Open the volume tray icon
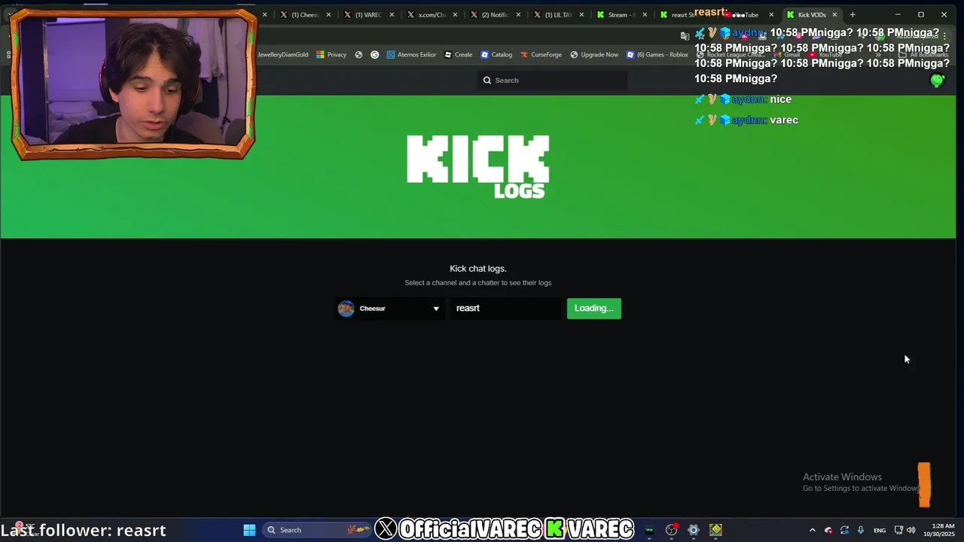Image resolution: width=964 pixels, height=542 pixels. tap(911, 530)
